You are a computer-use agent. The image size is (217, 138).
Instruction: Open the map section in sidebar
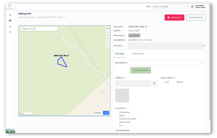tap(10, 20)
